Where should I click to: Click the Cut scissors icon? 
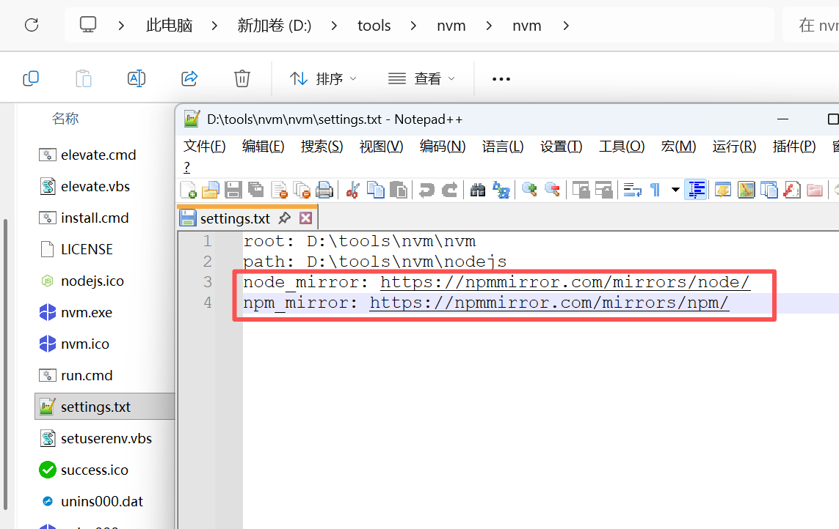click(352, 190)
